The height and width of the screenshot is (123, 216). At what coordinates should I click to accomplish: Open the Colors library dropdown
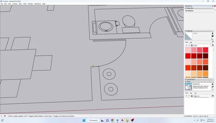pyautogui.click(x=202, y=46)
